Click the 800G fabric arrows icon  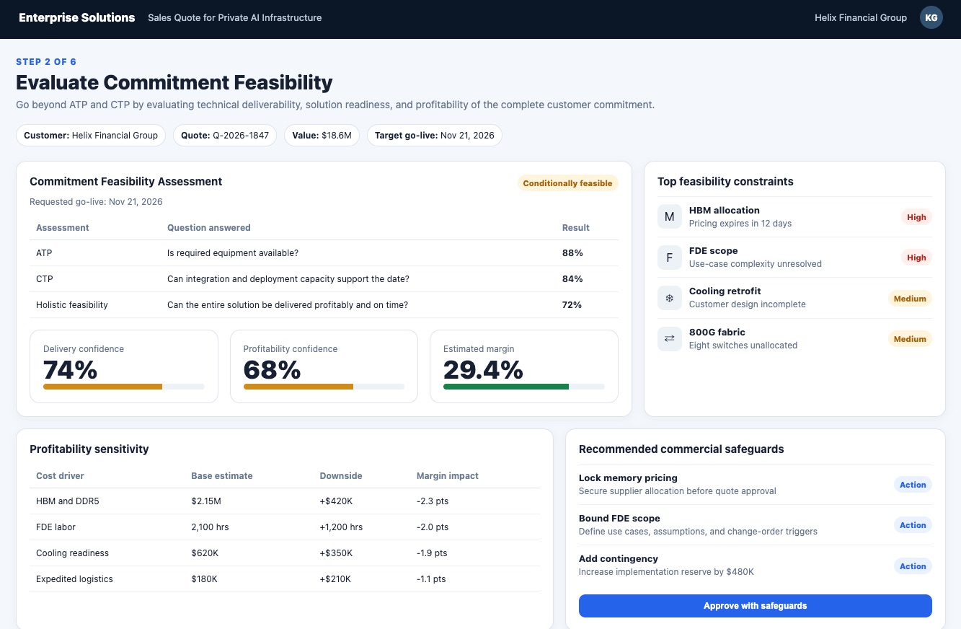(669, 339)
